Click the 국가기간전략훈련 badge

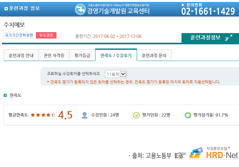click(19, 35)
